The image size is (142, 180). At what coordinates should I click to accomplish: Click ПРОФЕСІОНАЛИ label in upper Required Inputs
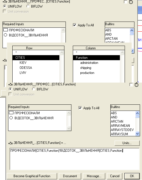(22, 30)
